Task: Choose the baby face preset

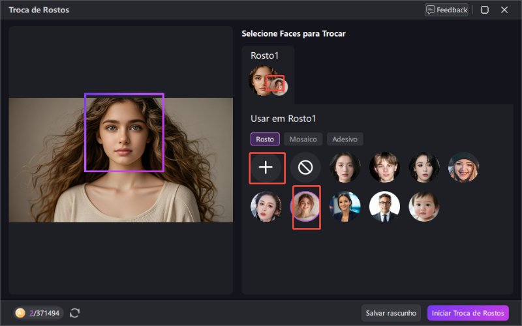Action: tap(423, 207)
